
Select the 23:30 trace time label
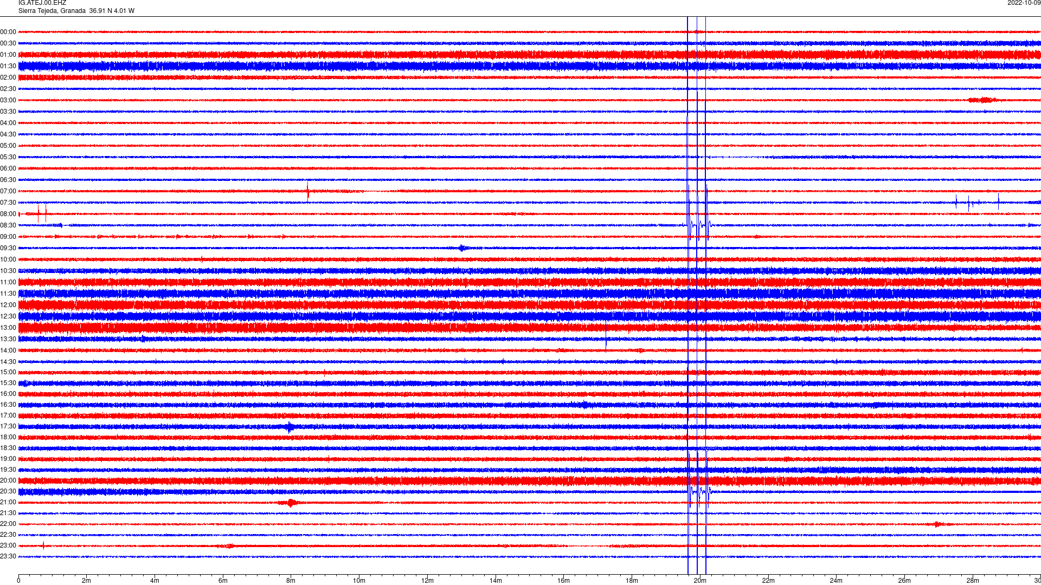point(8,556)
